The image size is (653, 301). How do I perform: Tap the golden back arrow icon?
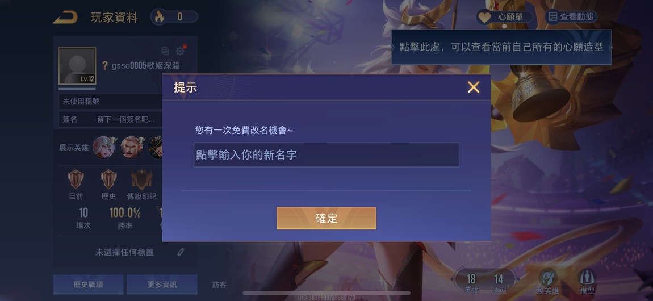65,17
